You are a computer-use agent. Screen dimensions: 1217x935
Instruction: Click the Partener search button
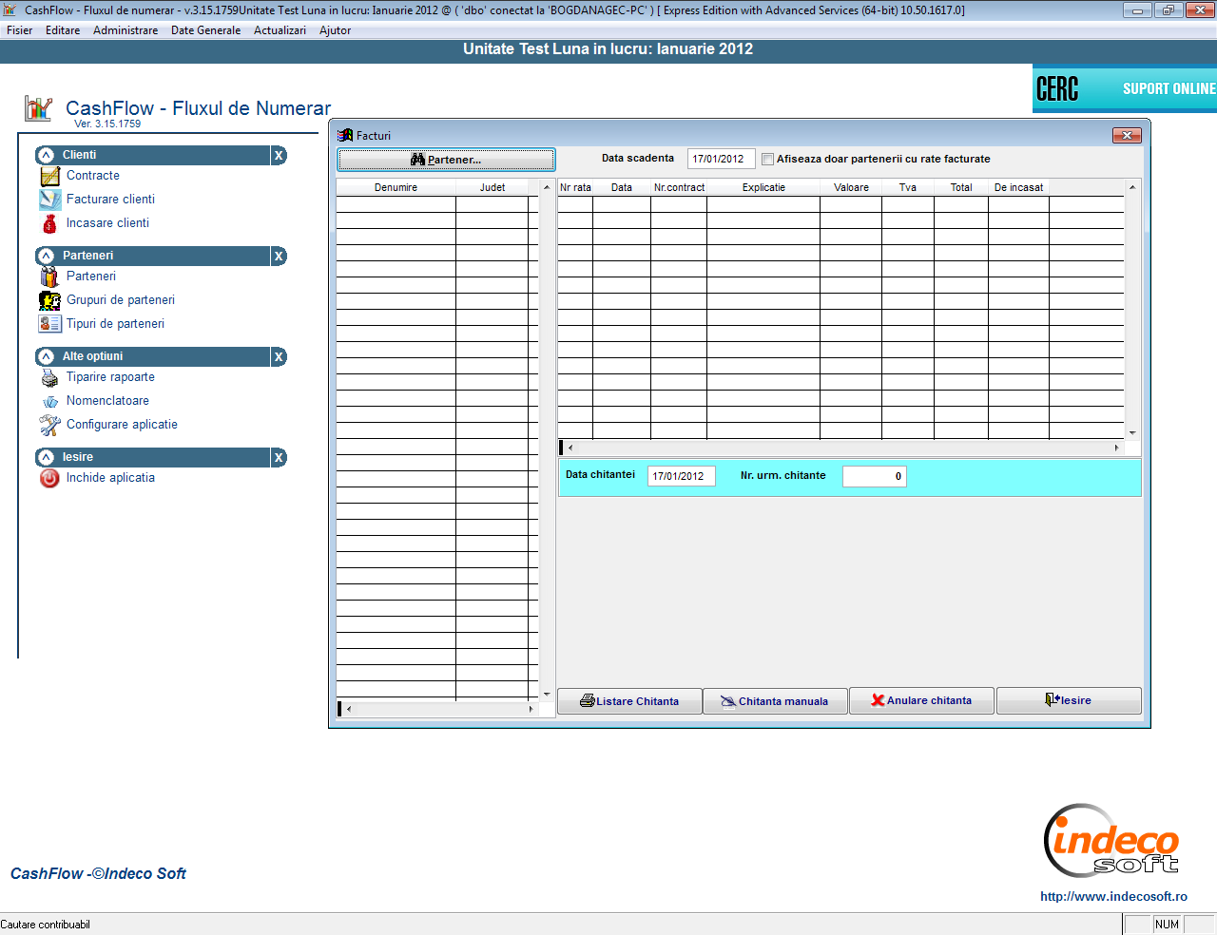[x=446, y=160]
